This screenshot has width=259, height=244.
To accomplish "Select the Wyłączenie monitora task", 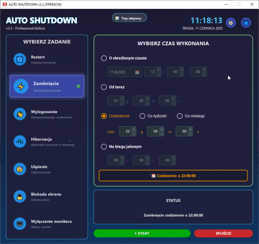I will (x=47, y=224).
